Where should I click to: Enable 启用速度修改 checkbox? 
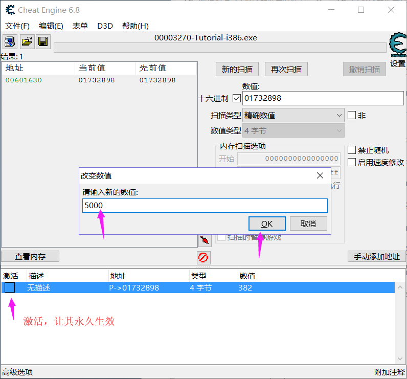click(352, 162)
